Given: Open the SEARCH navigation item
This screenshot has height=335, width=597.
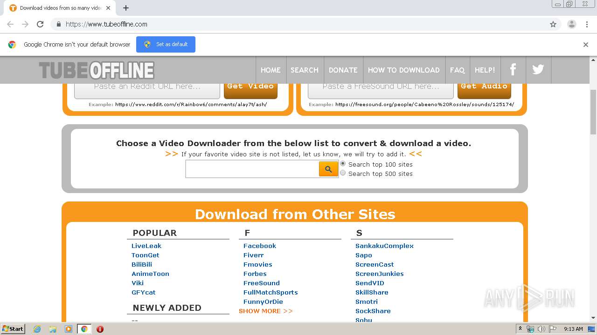Looking at the screenshot, I should (x=305, y=70).
